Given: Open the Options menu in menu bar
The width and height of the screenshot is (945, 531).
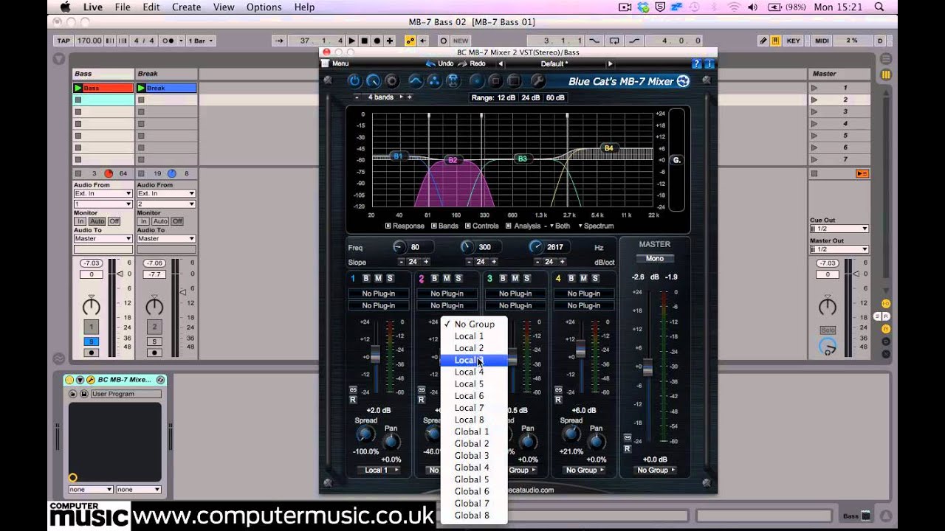Looking at the screenshot, I should [x=264, y=7].
